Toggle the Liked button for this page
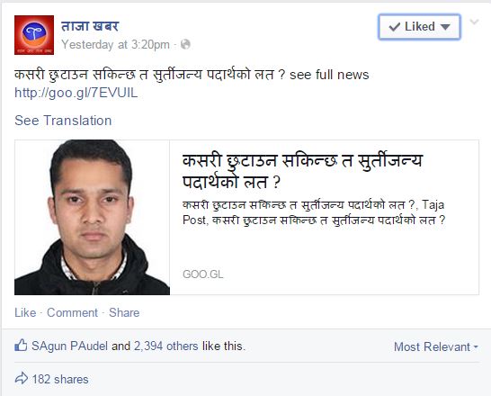 [x=419, y=27]
